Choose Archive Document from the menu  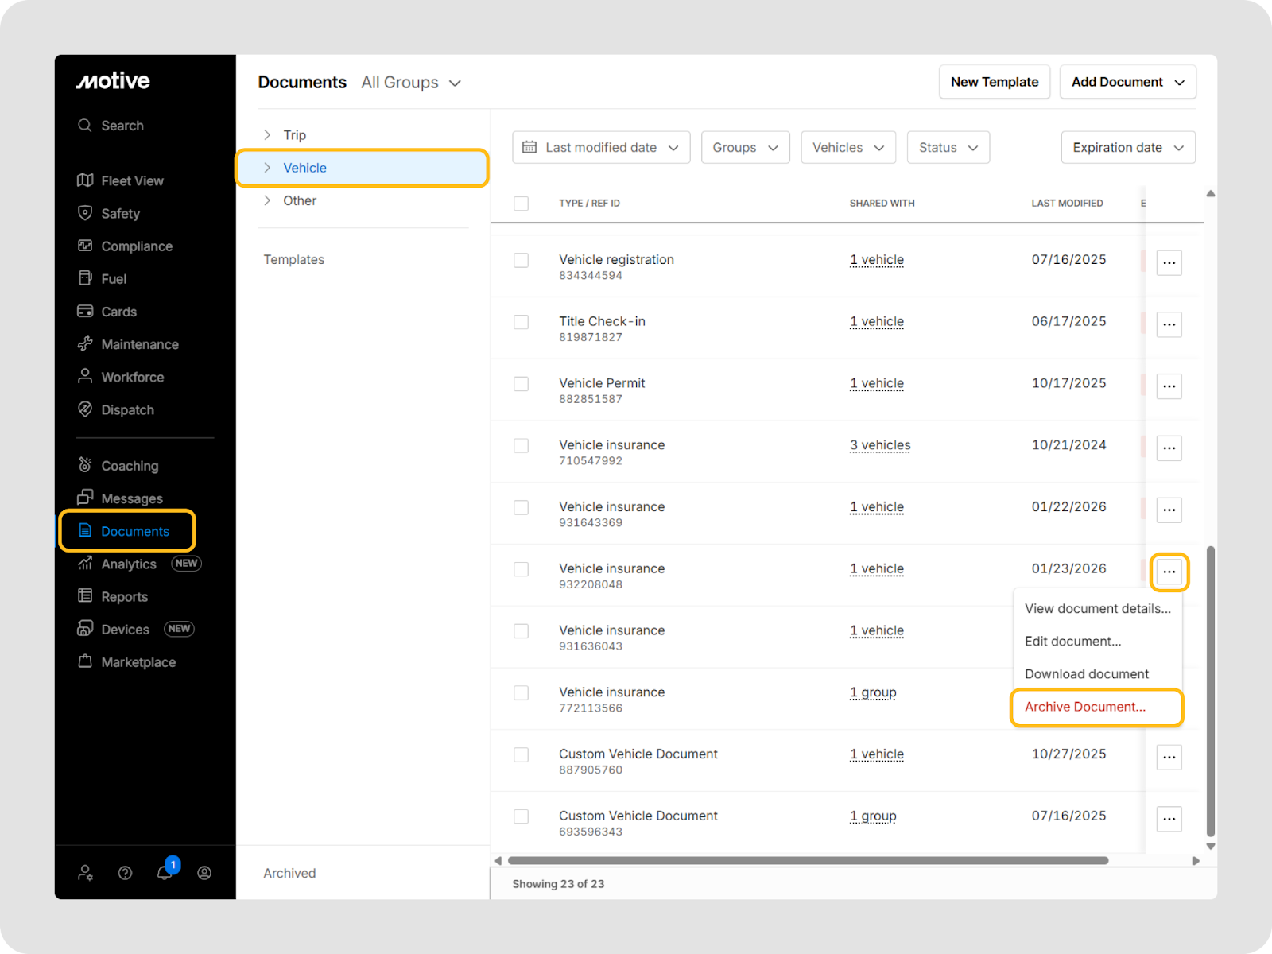pyautogui.click(x=1085, y=707)
